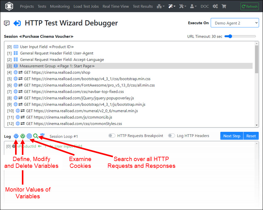Click the Reset button
263x210 pixels.
(251, 136)
